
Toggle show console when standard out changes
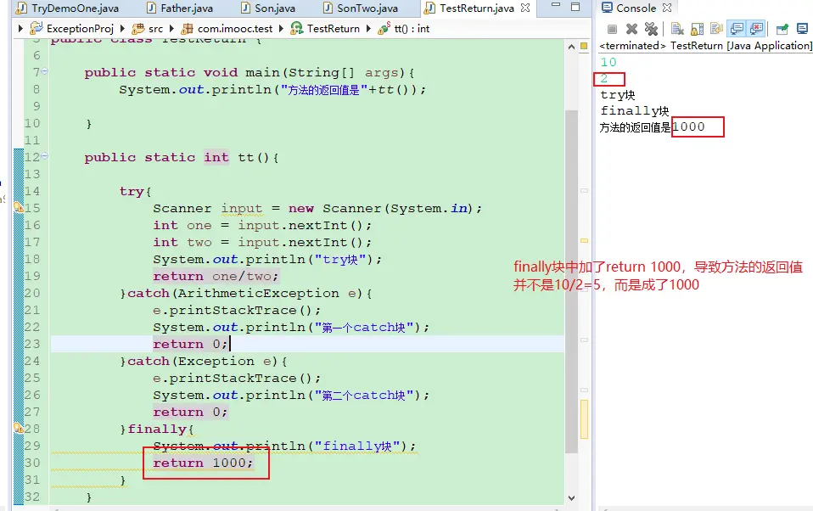click(x=737, y=29)
